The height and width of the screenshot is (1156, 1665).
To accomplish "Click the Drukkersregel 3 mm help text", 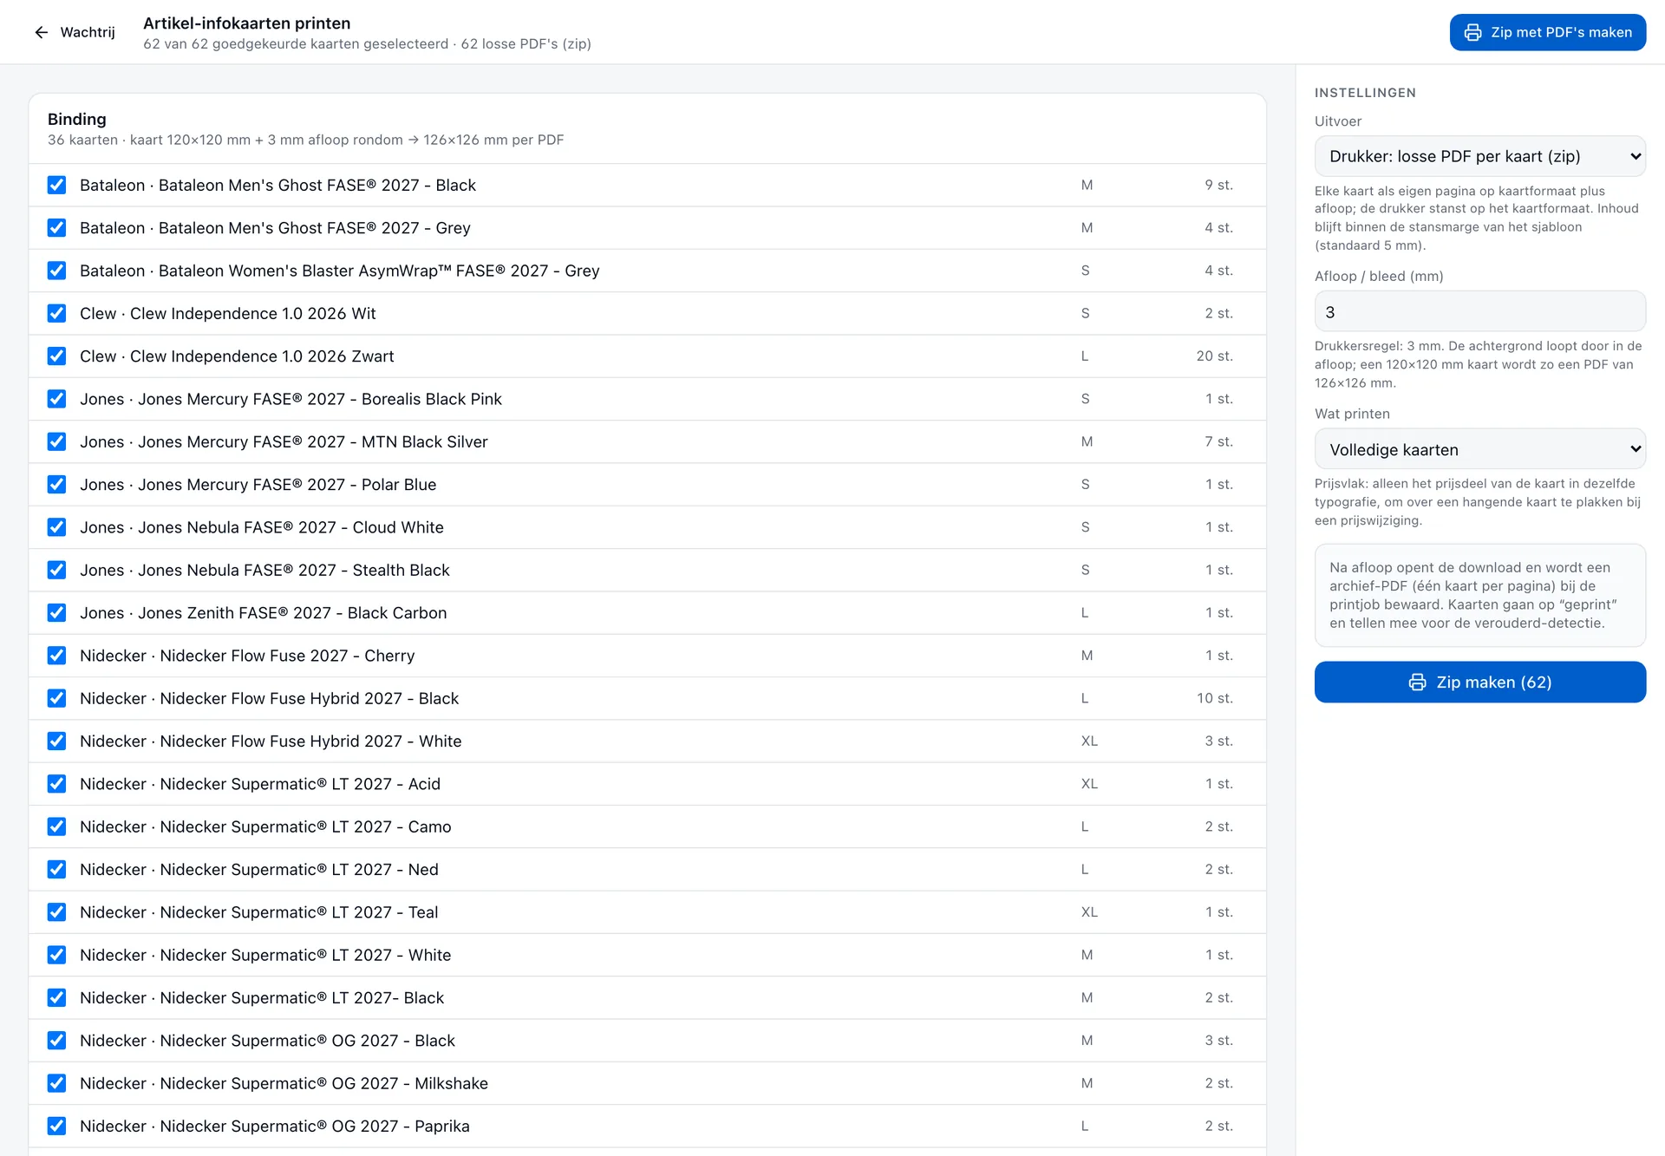I will [x=1479, y=364].
